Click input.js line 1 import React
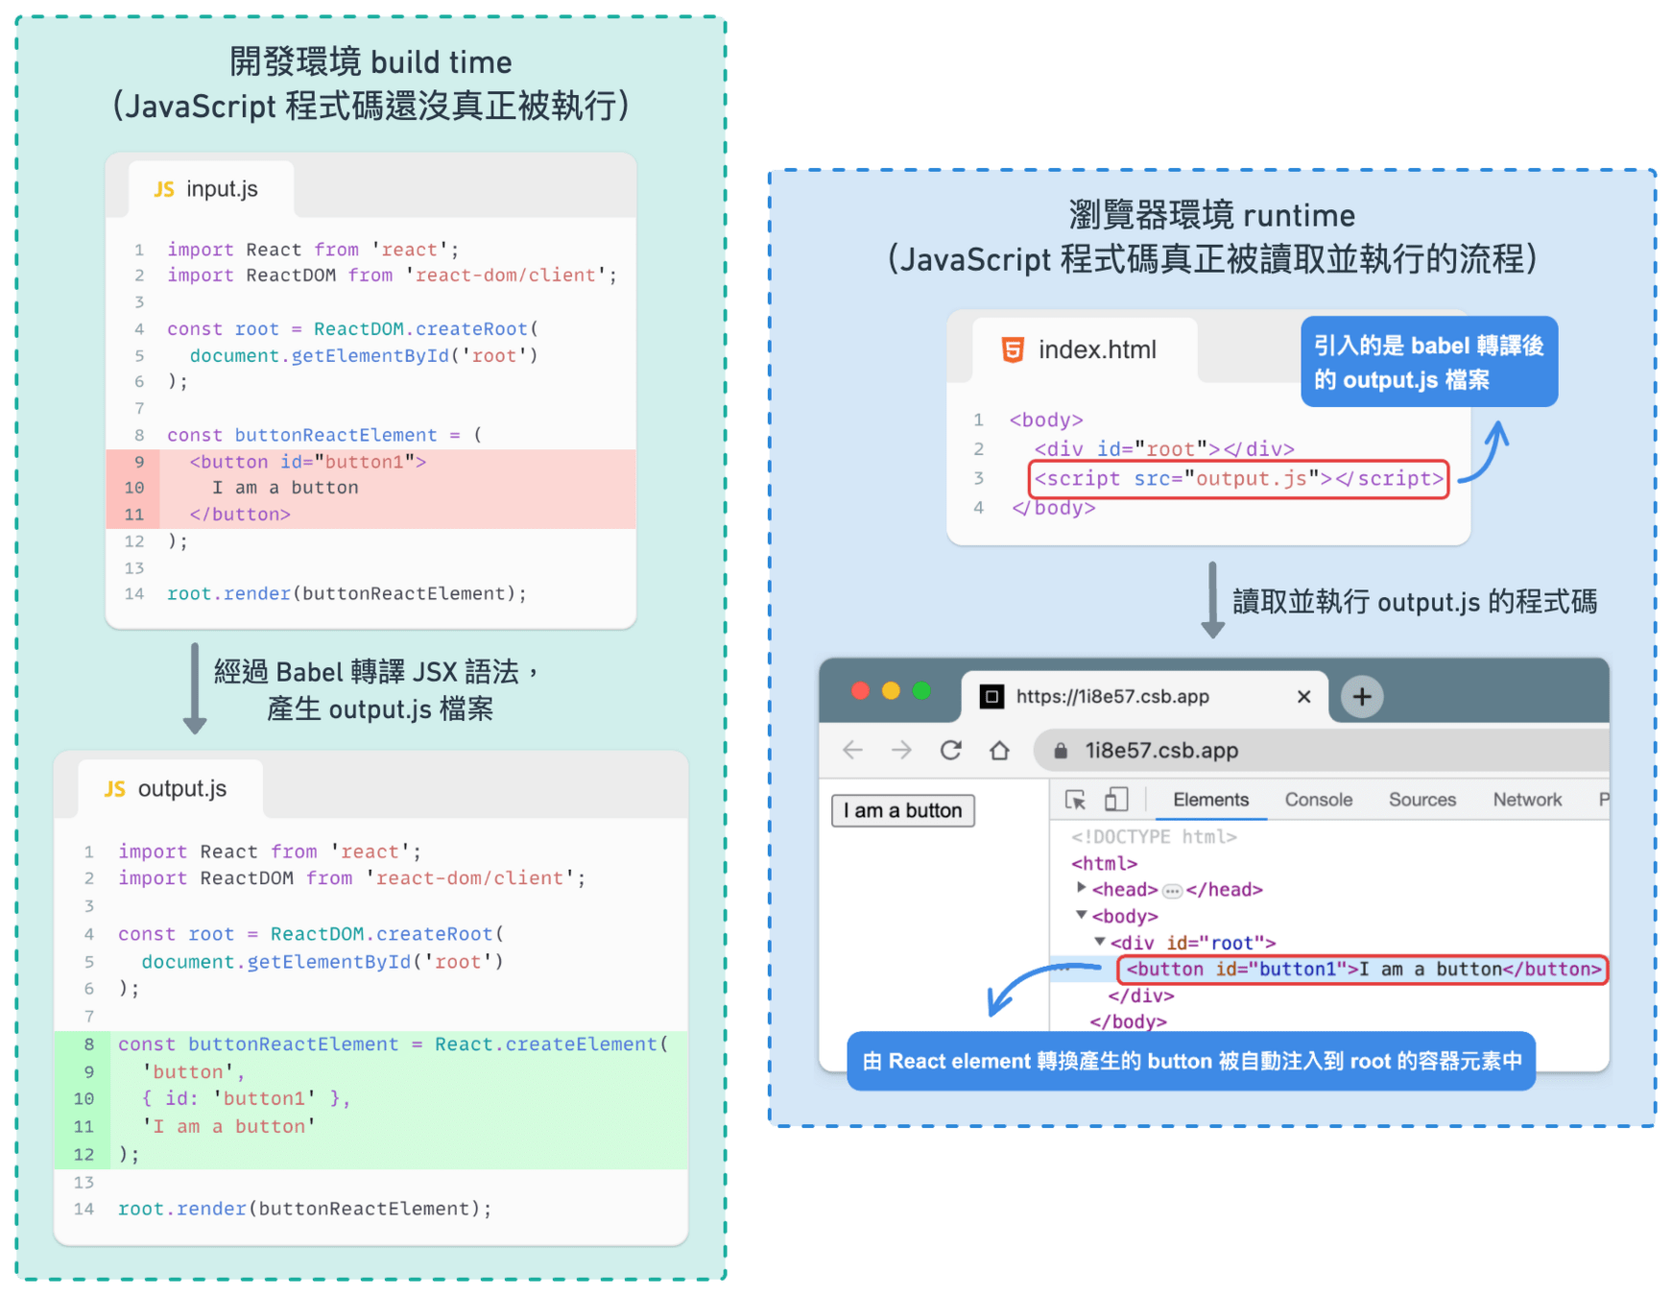The width and height of the screenshot is (1672, 1296). click(313, 250)
